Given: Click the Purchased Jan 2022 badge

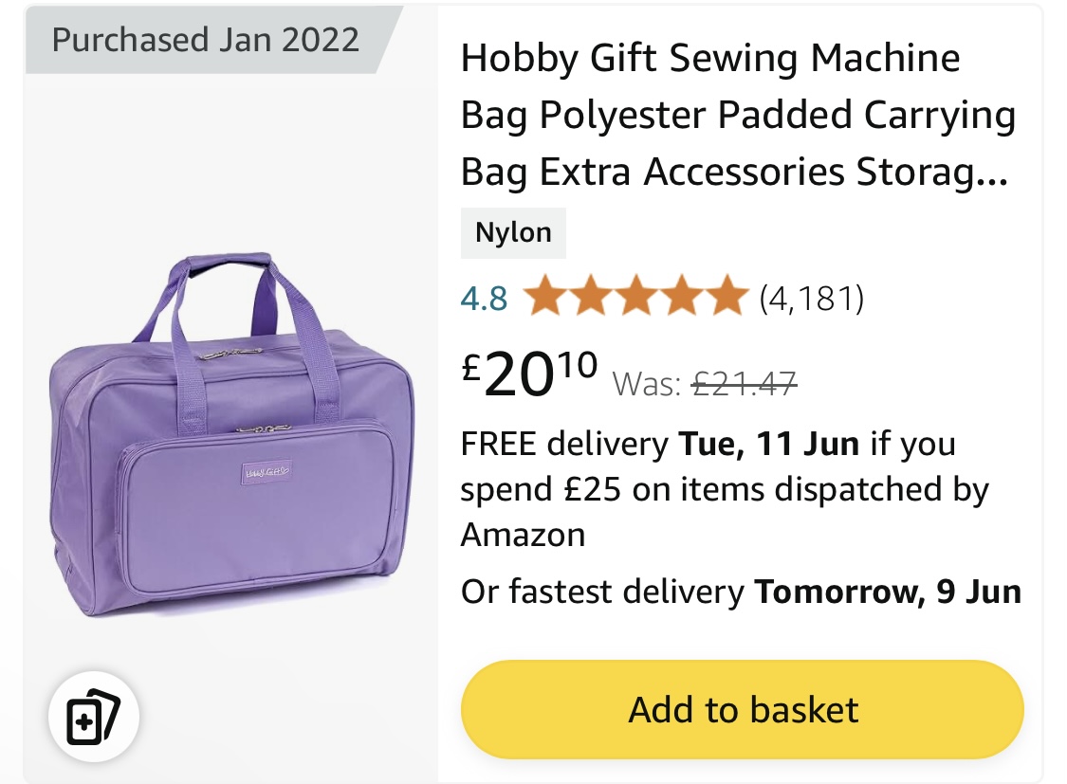Looking at the screenshot, I should pos(206,40).
